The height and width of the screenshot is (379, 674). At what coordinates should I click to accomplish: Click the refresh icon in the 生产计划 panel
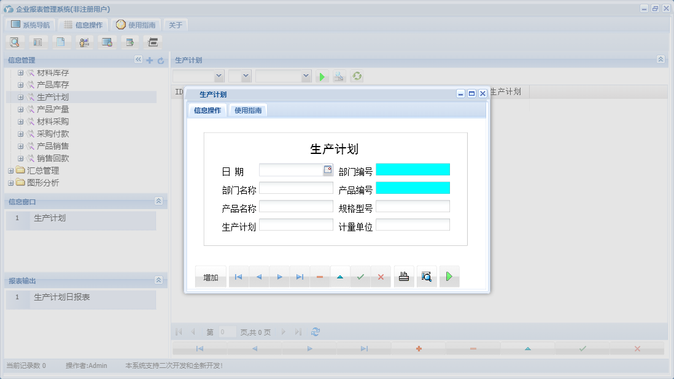[357, 77]
